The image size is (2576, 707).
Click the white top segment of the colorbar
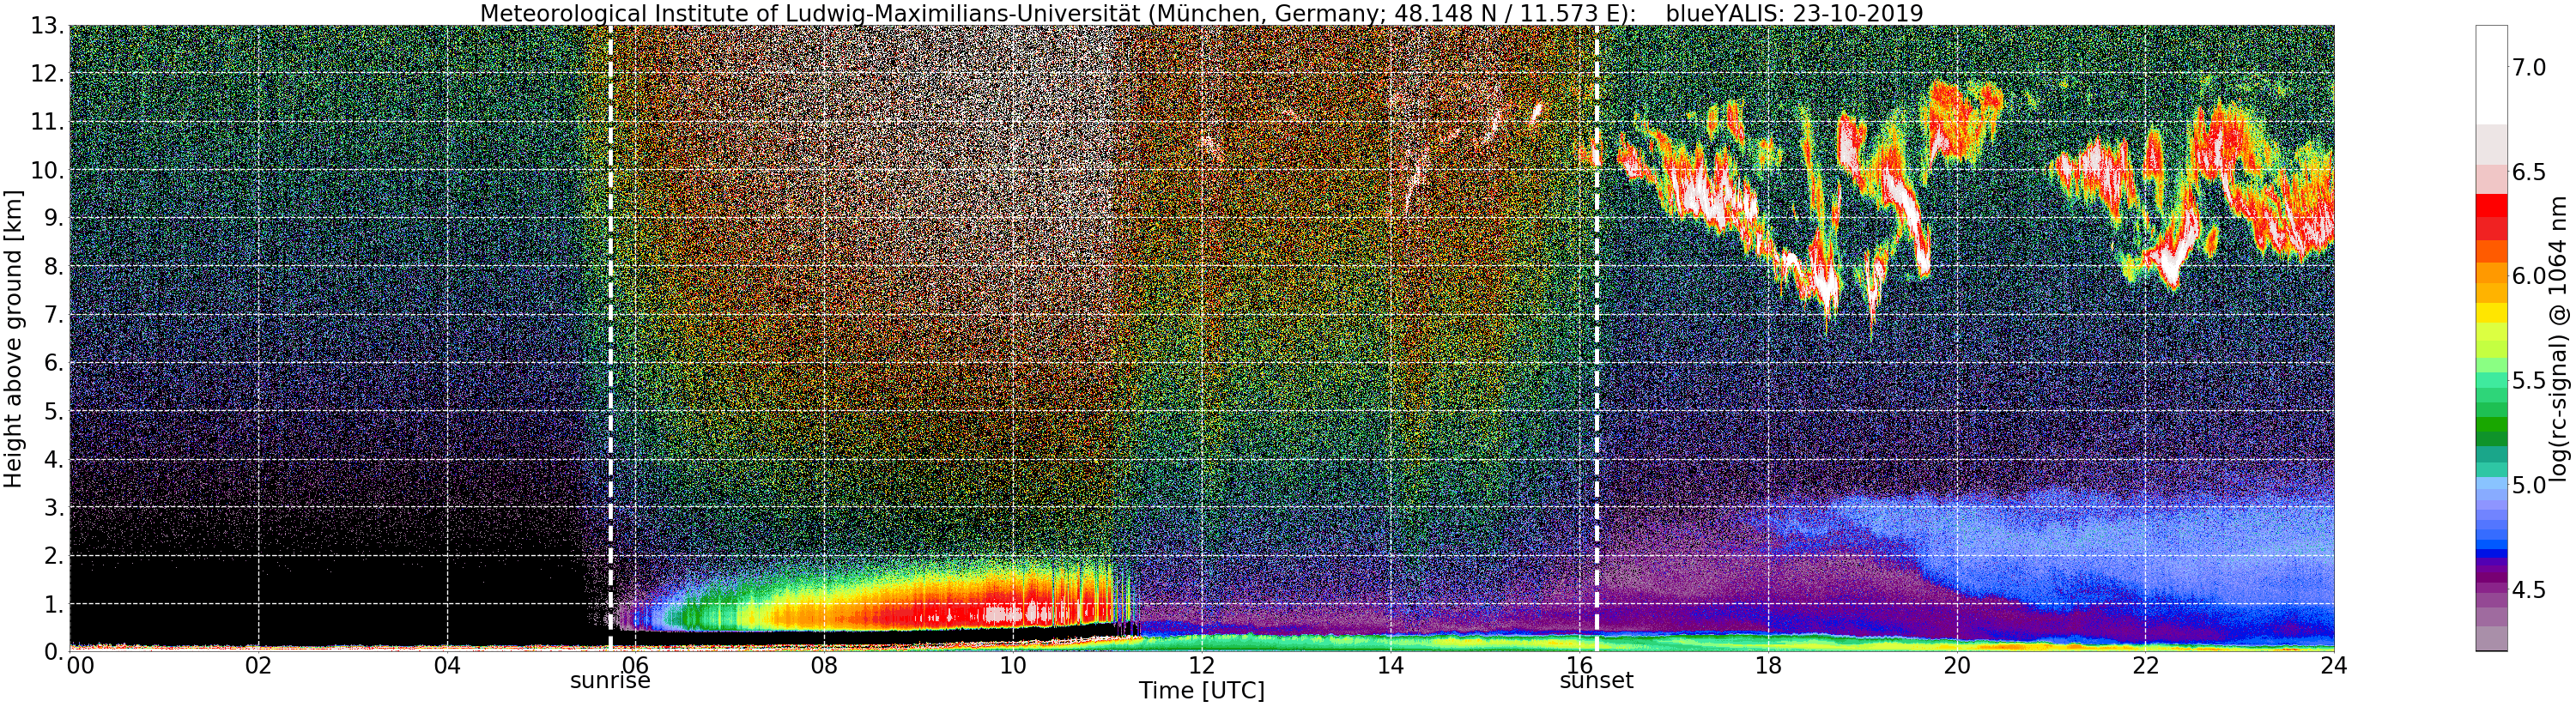(2491, 75)
